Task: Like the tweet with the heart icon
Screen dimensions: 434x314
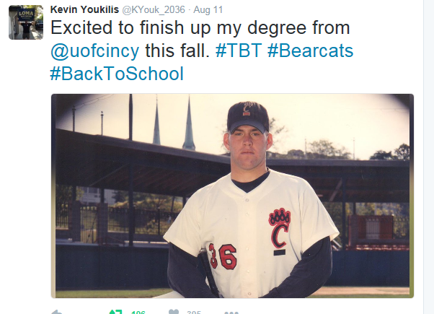Action: tap(174, 312)
